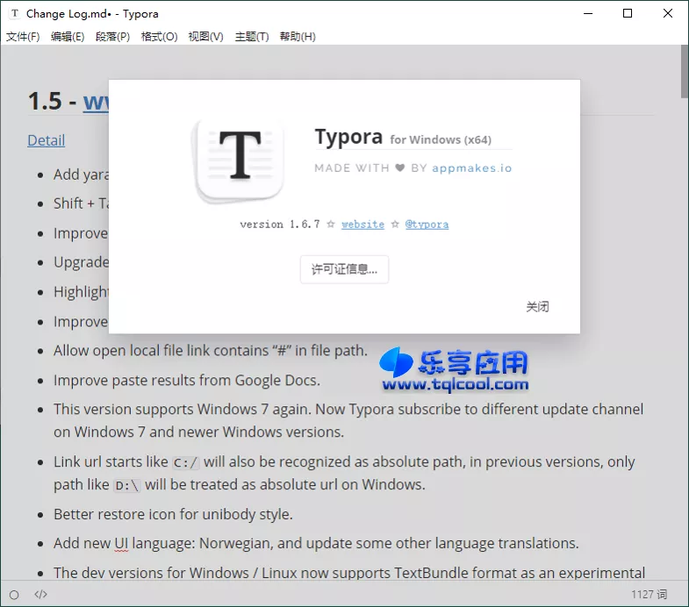Click the 1.5 heading link

96,102
